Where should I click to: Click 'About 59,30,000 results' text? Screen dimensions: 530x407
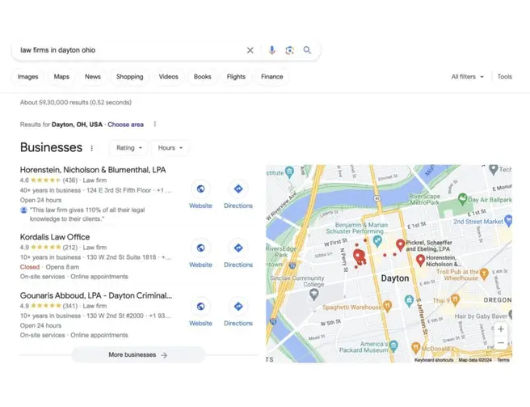click(76, 103)
